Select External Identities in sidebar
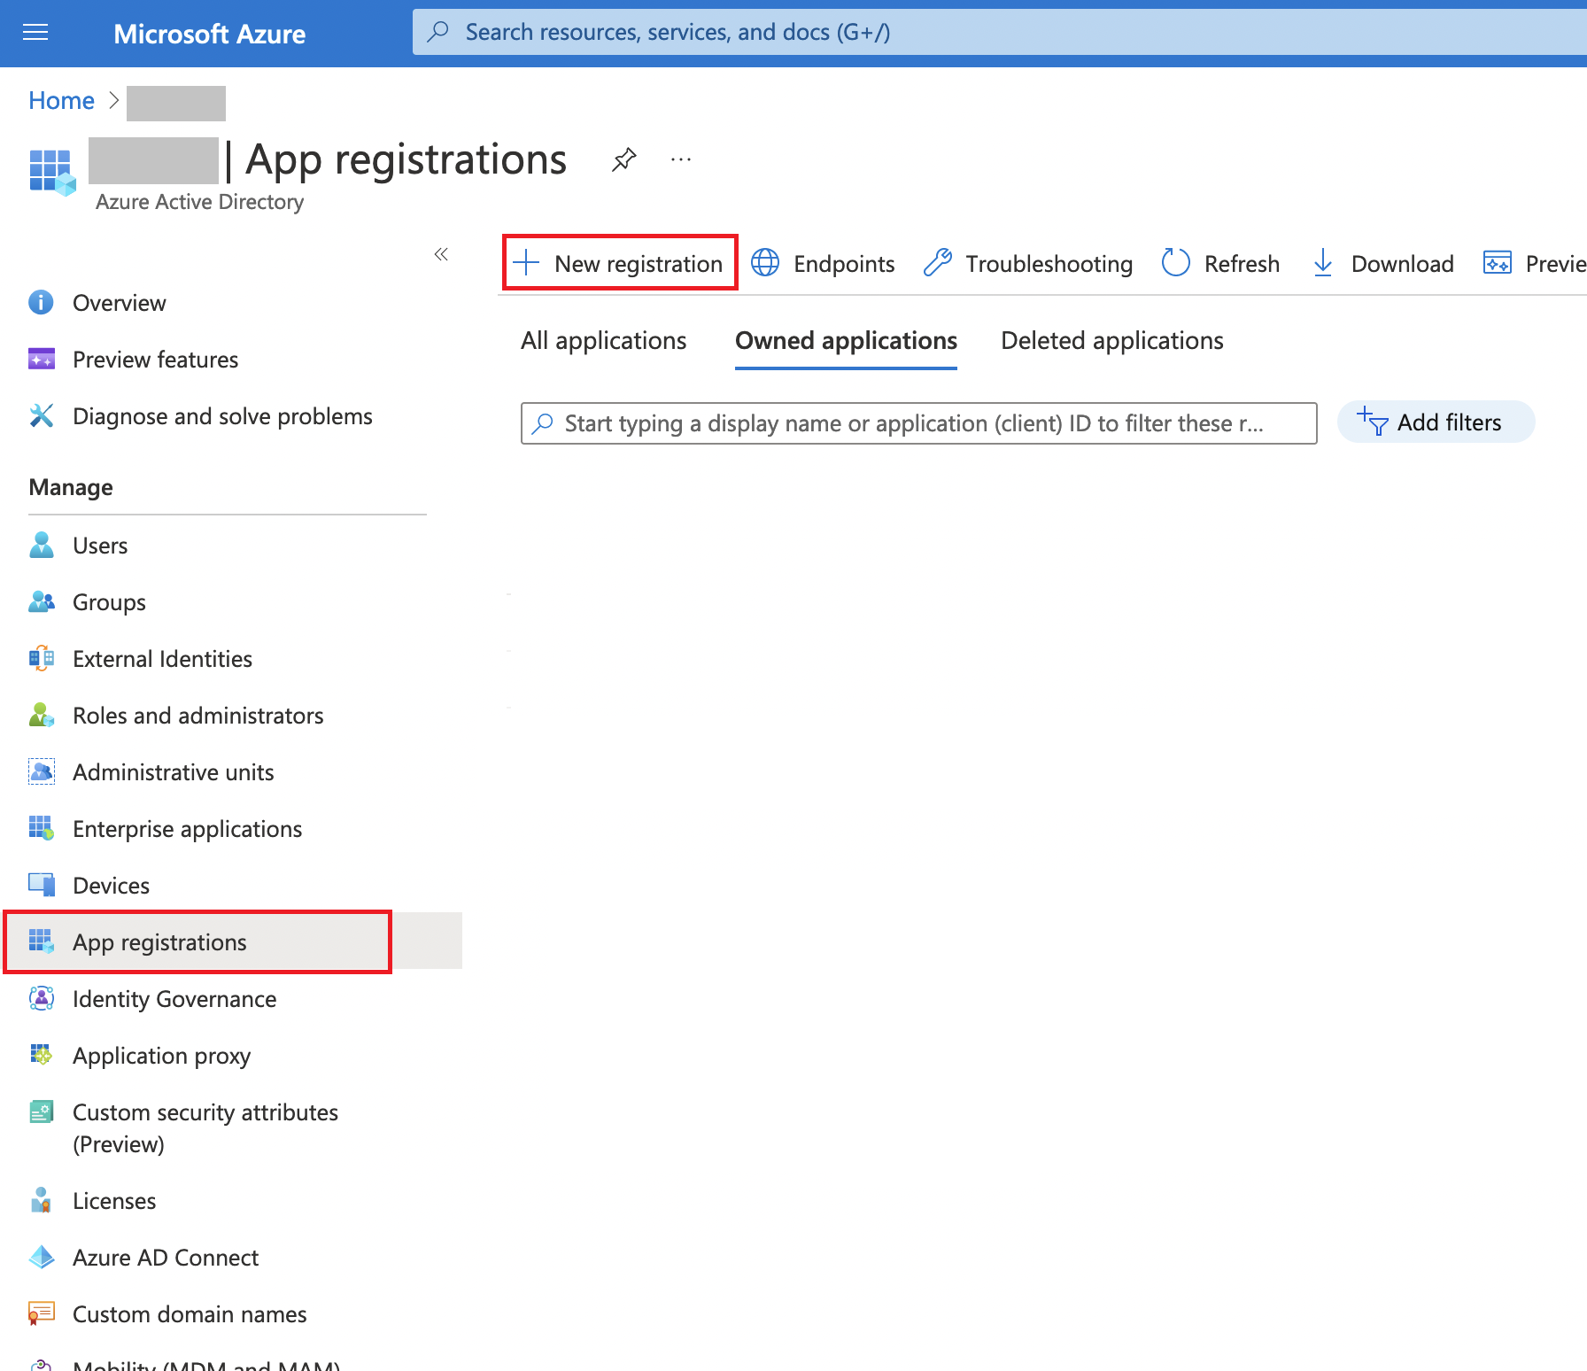This screenshot has width=1587, height=1371. tap(162, 658)
